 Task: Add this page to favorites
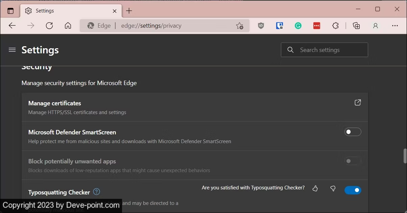click(x=240, y=26)
